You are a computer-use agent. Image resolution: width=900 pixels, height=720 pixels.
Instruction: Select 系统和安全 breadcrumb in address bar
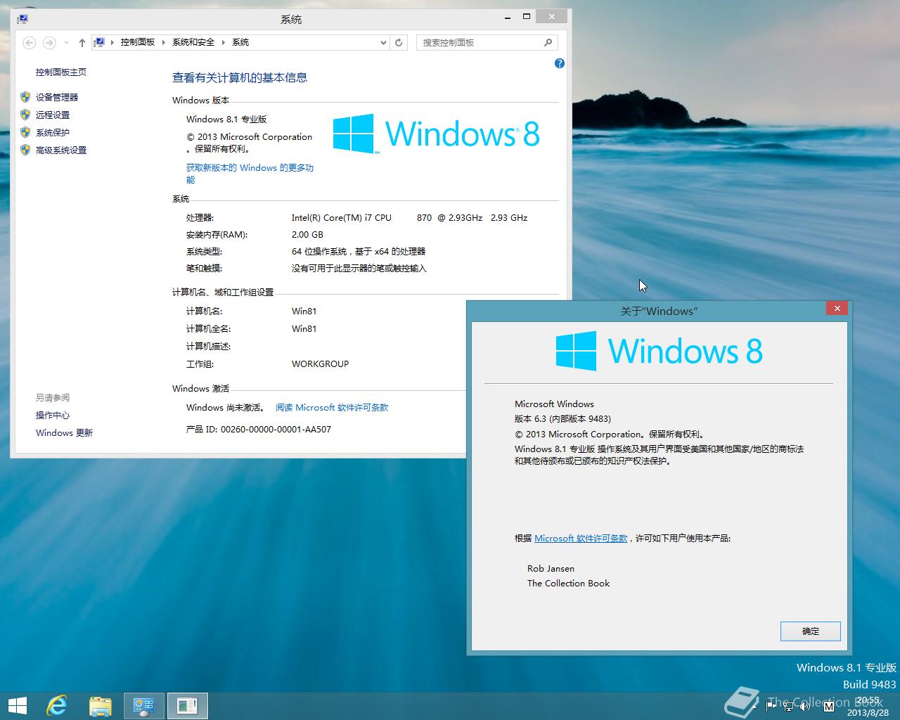click(193, 42)
